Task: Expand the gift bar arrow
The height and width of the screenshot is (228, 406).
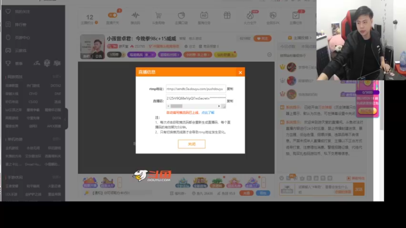Action: pyautogui.click(x=263, y=182)
